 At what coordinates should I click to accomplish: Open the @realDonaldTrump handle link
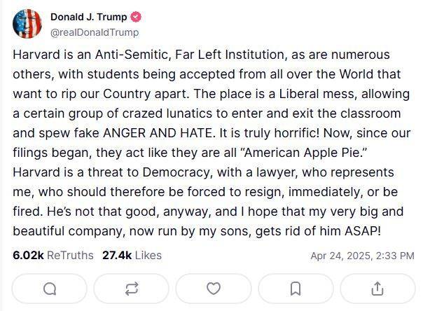[x=95, y=32]
